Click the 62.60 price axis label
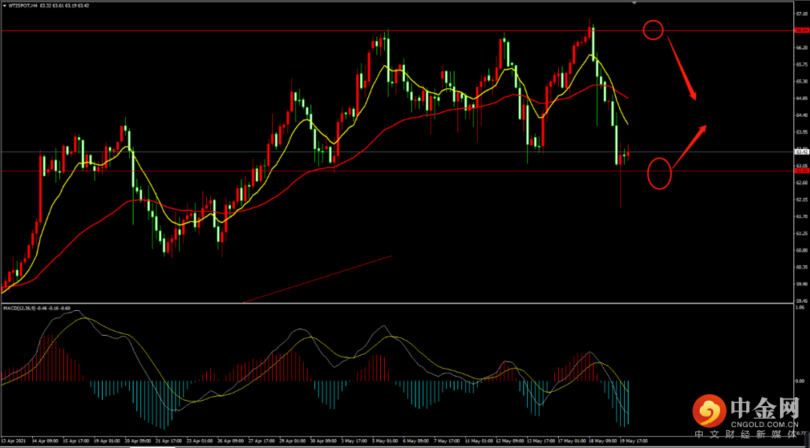 click(x=802, y=183)
